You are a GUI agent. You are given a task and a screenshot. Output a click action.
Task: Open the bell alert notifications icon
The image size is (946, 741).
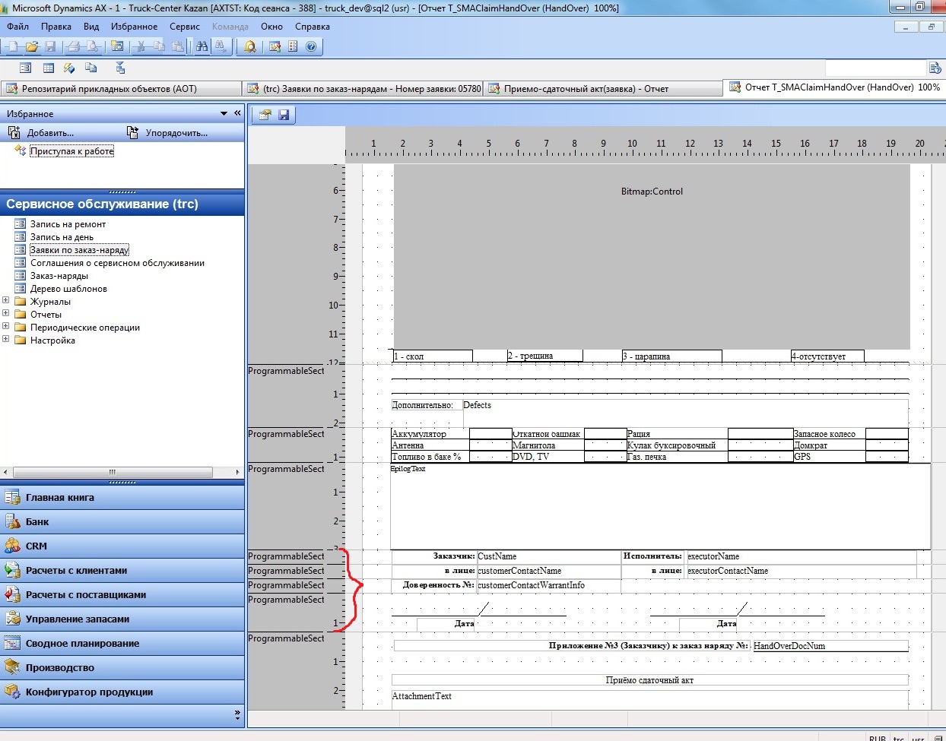coord(250,47)
